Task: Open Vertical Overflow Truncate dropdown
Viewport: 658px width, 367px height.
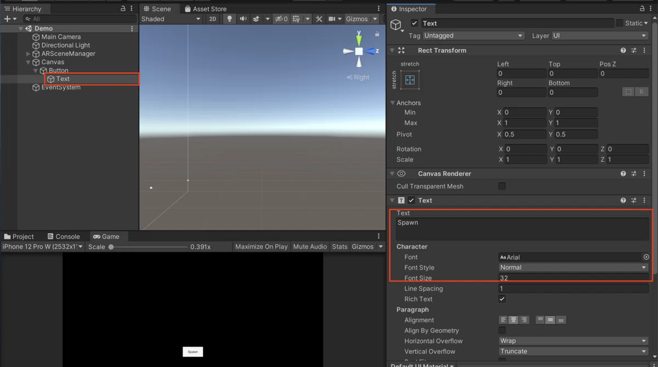Action: [x=573, y=351]
